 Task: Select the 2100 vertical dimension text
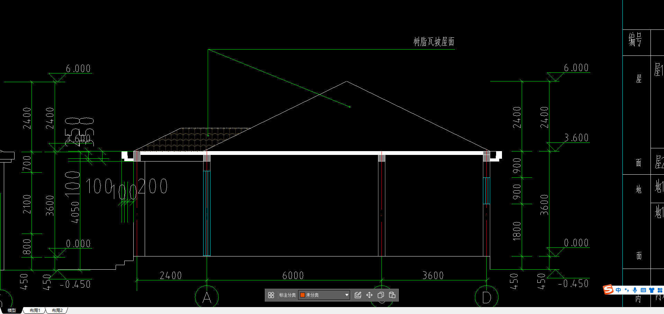tap(27, 204)
